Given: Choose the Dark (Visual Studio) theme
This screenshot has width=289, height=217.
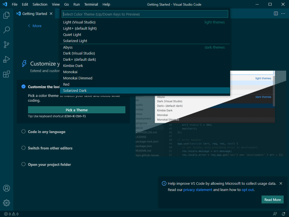Looking at the screenshot, I should (145, 53).
